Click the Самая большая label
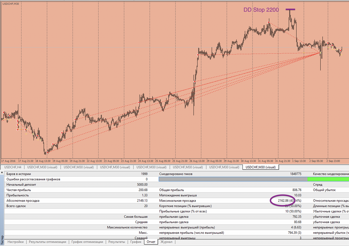Screen dimensions: 349x246 136,217
